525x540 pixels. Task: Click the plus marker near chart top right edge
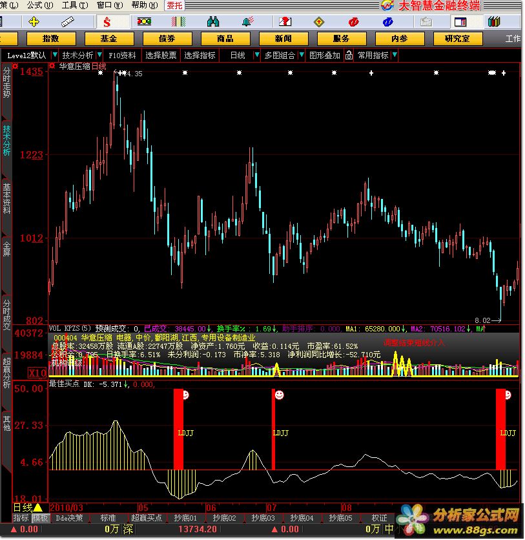504,73
